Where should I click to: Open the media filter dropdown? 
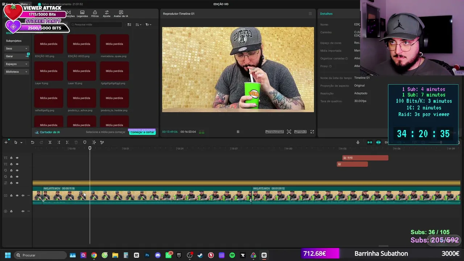pos(148,25)
